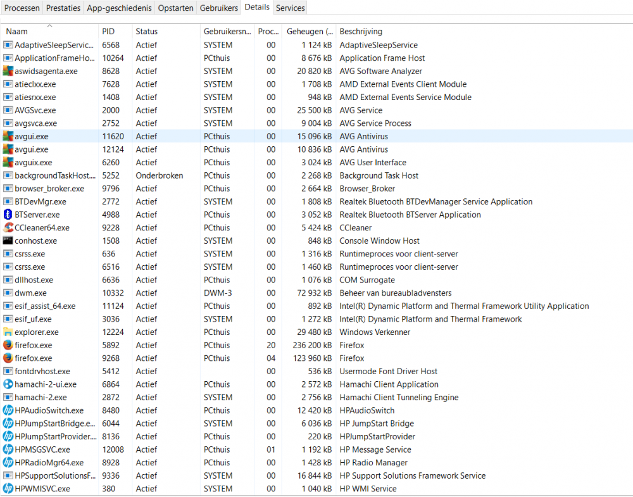Click the hamachi-2-ui.exe icon
633x497 pixels.
[8, 384]
